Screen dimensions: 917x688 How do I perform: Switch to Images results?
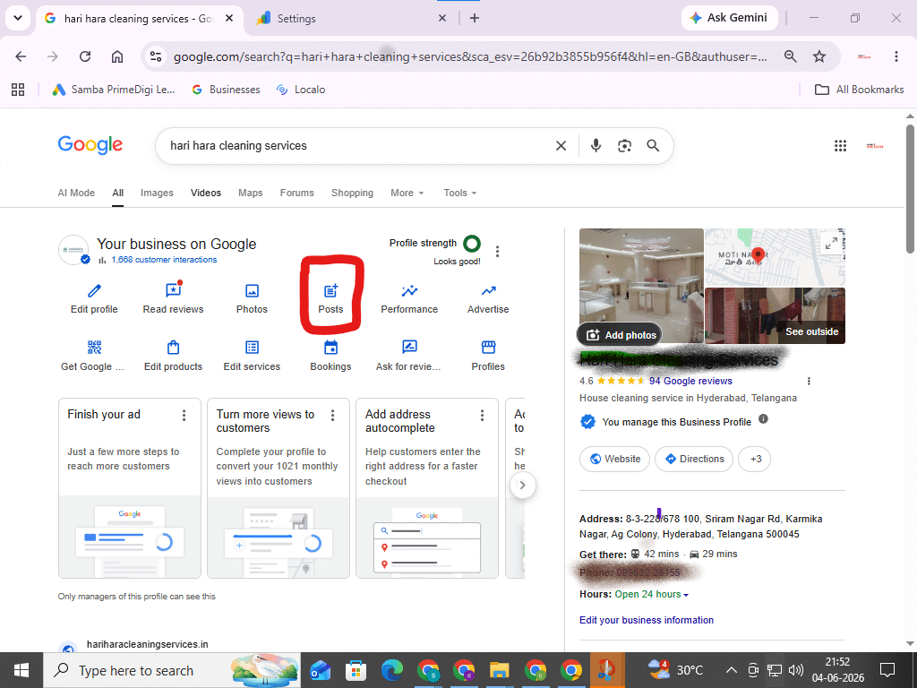157,193
